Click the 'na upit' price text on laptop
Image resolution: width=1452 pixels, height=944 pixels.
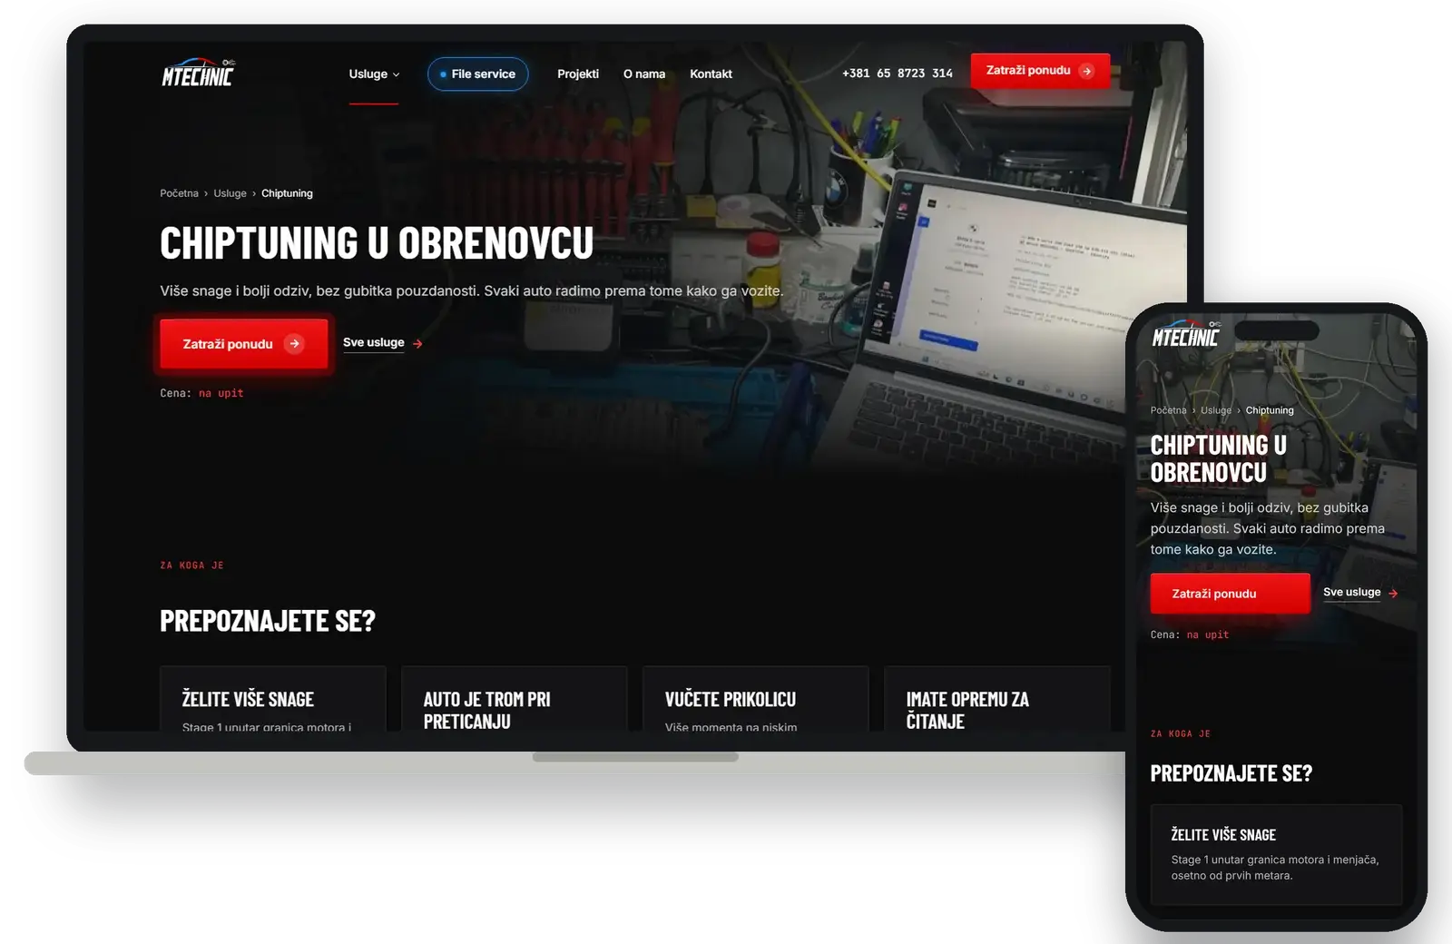[x=221, y=393]
